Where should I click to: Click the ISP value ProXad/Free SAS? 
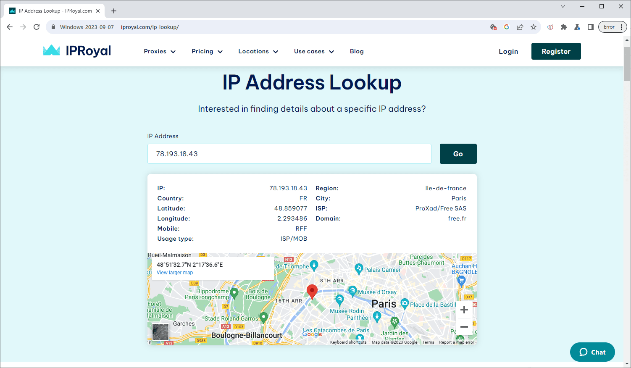point(441,208)
